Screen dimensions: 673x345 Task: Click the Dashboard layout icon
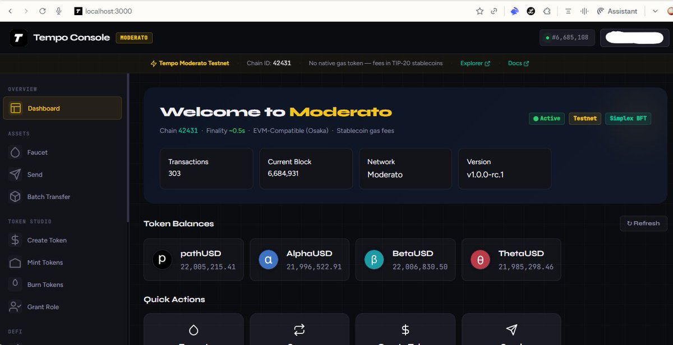[16, 108]
